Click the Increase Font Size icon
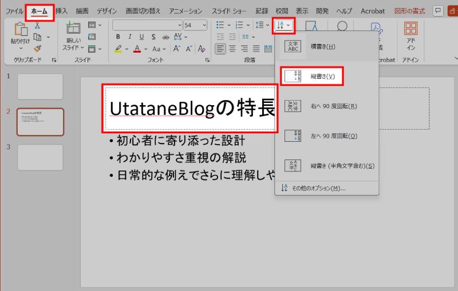Screen dimensions: 458x291 [176, 49]
